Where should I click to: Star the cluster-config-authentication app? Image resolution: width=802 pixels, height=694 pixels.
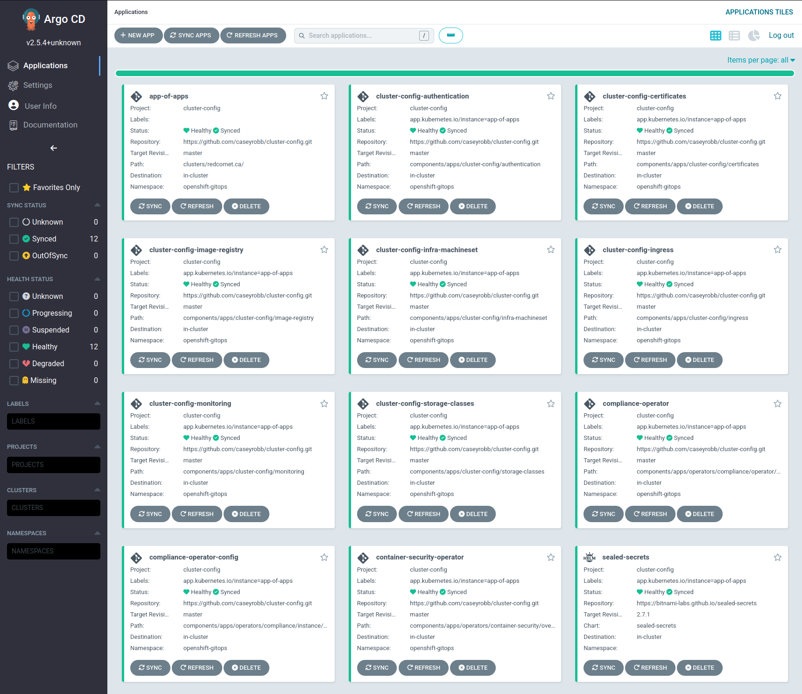(x=551, y=96)
